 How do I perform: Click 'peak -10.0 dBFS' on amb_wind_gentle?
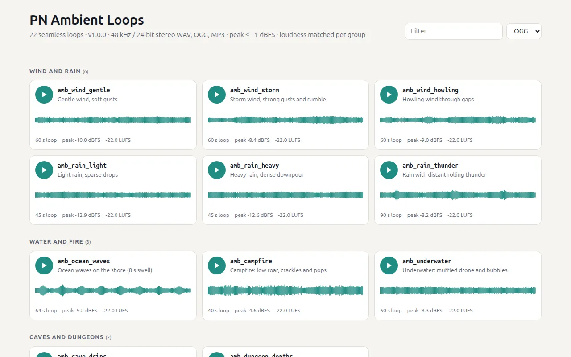click(81, 140)
